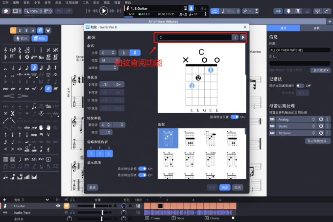Viewport: 333px width, 222px height.
Task: Select voice 3 in the edition palette
Action: [26, 30]
